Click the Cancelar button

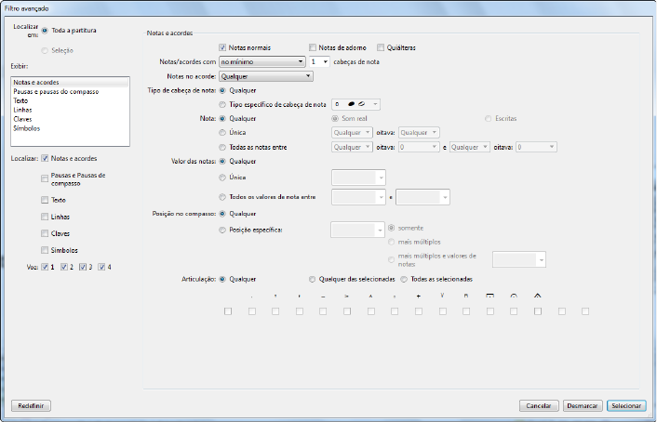(x=539, y=405)
